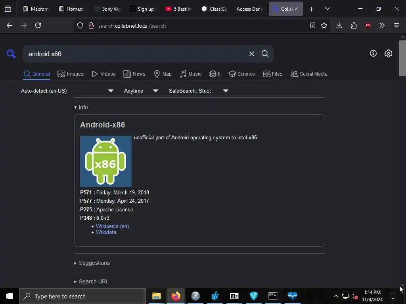Switch to the Map category
This screenshot has height=304, width=406.
click(163, 74)
